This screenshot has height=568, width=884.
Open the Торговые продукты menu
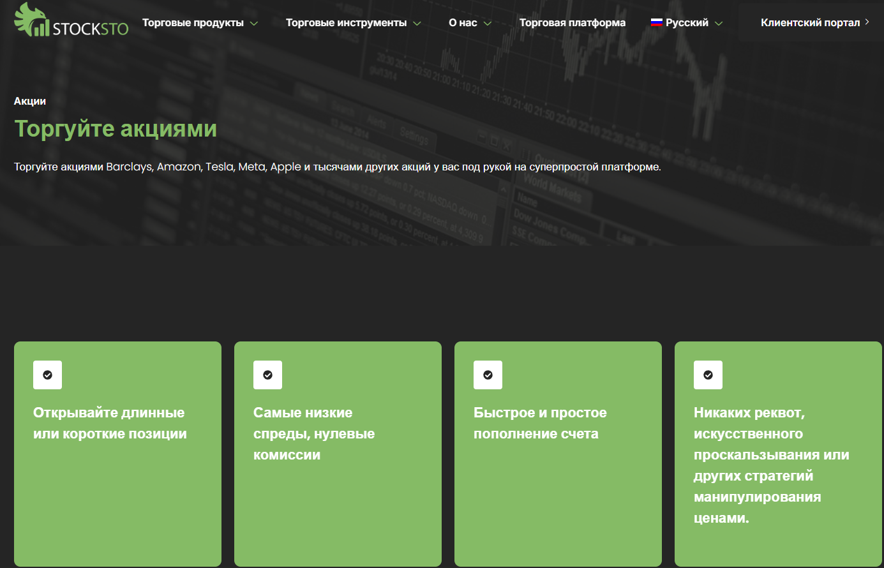coord(193,23)
